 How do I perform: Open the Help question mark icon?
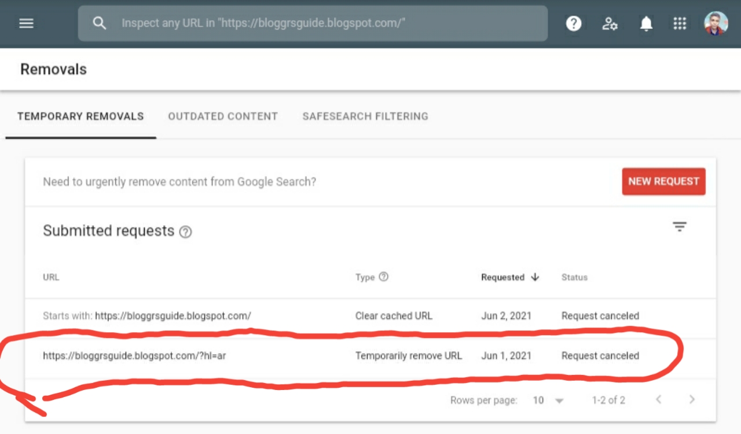[574, 23]
